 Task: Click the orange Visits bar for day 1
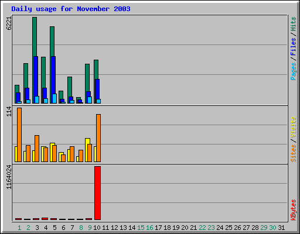coord(19,135)
